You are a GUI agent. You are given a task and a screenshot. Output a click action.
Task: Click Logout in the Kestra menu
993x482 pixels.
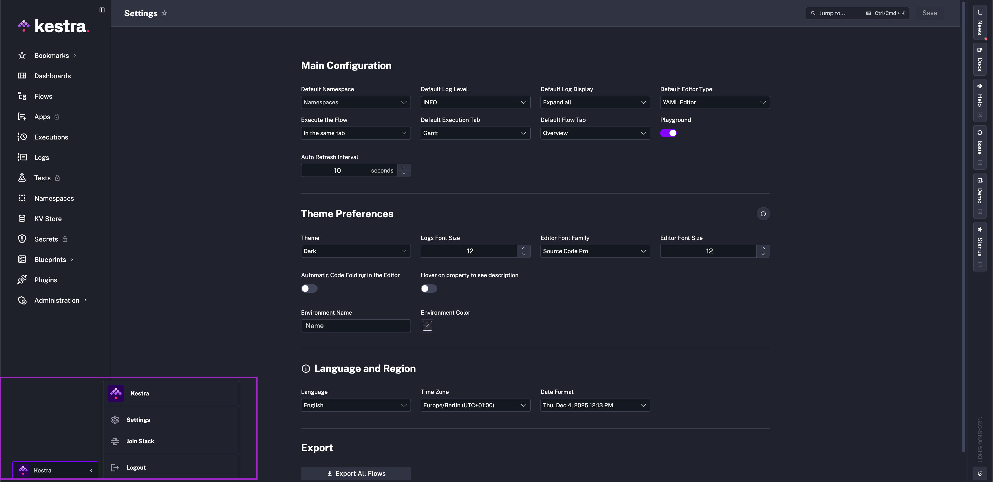(136, 467)
